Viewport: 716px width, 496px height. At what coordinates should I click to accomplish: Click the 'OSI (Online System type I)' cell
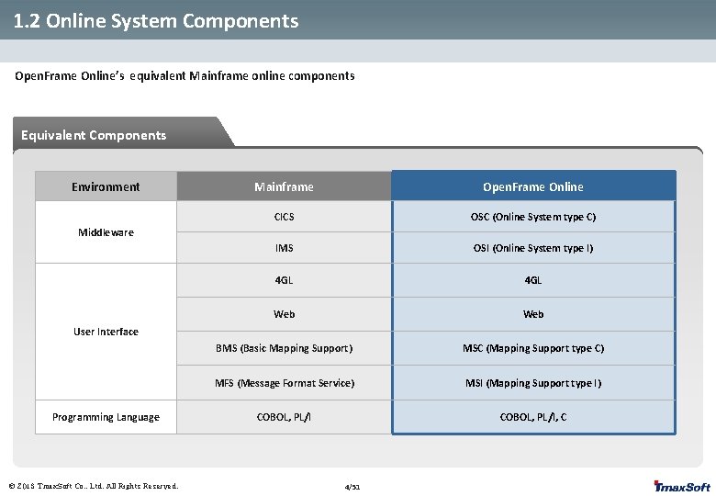pyautogui.click(x=533, y=248)
